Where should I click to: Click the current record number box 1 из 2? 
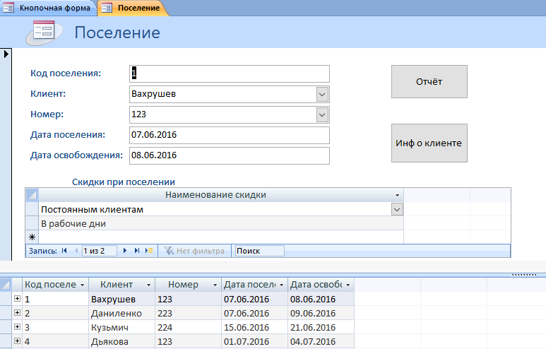[x=100, y=251]
